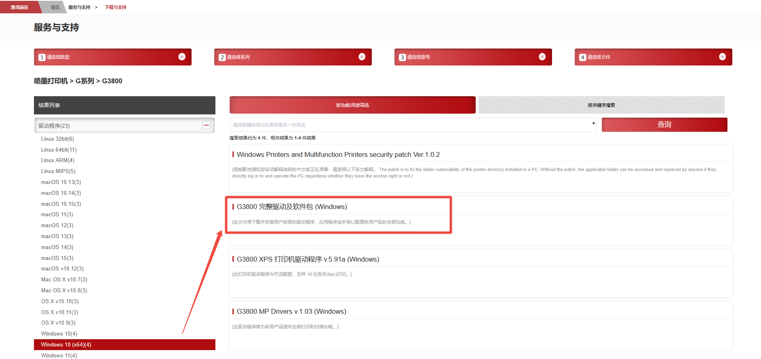
Task: Select Linux ARM(4) in list
Action: 57,160
